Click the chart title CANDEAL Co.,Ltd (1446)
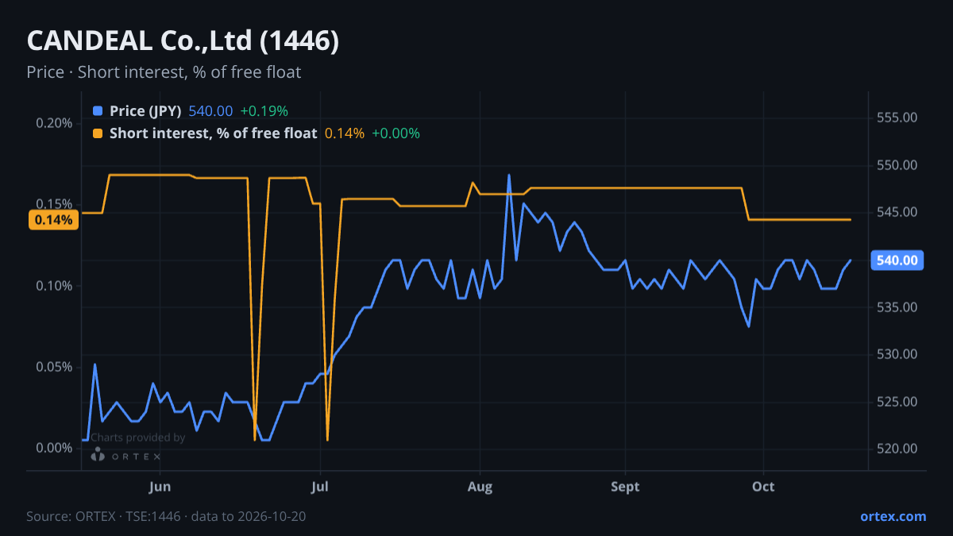 (183, 42)
